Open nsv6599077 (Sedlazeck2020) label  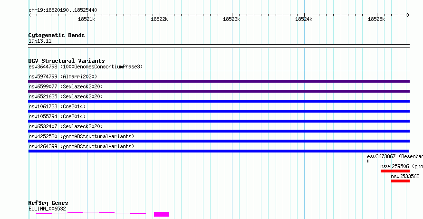(x=66, y=86)
